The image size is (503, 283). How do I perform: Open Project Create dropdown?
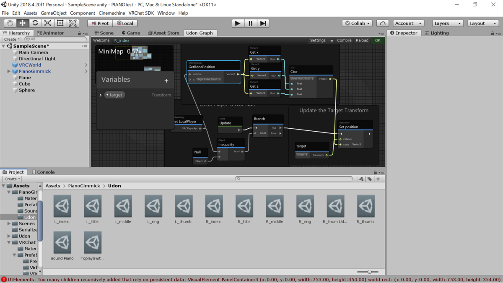click(12, 179)
